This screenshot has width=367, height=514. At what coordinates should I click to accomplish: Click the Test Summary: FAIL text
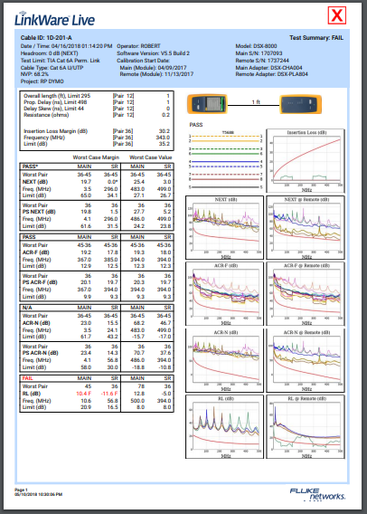click(316, 38)
